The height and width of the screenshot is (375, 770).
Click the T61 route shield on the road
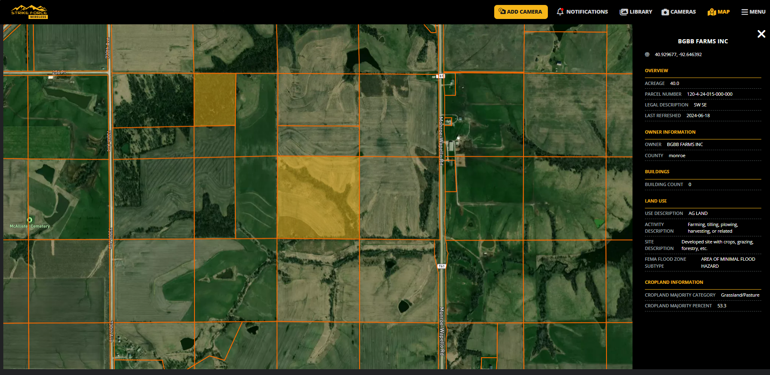[441, 267]
